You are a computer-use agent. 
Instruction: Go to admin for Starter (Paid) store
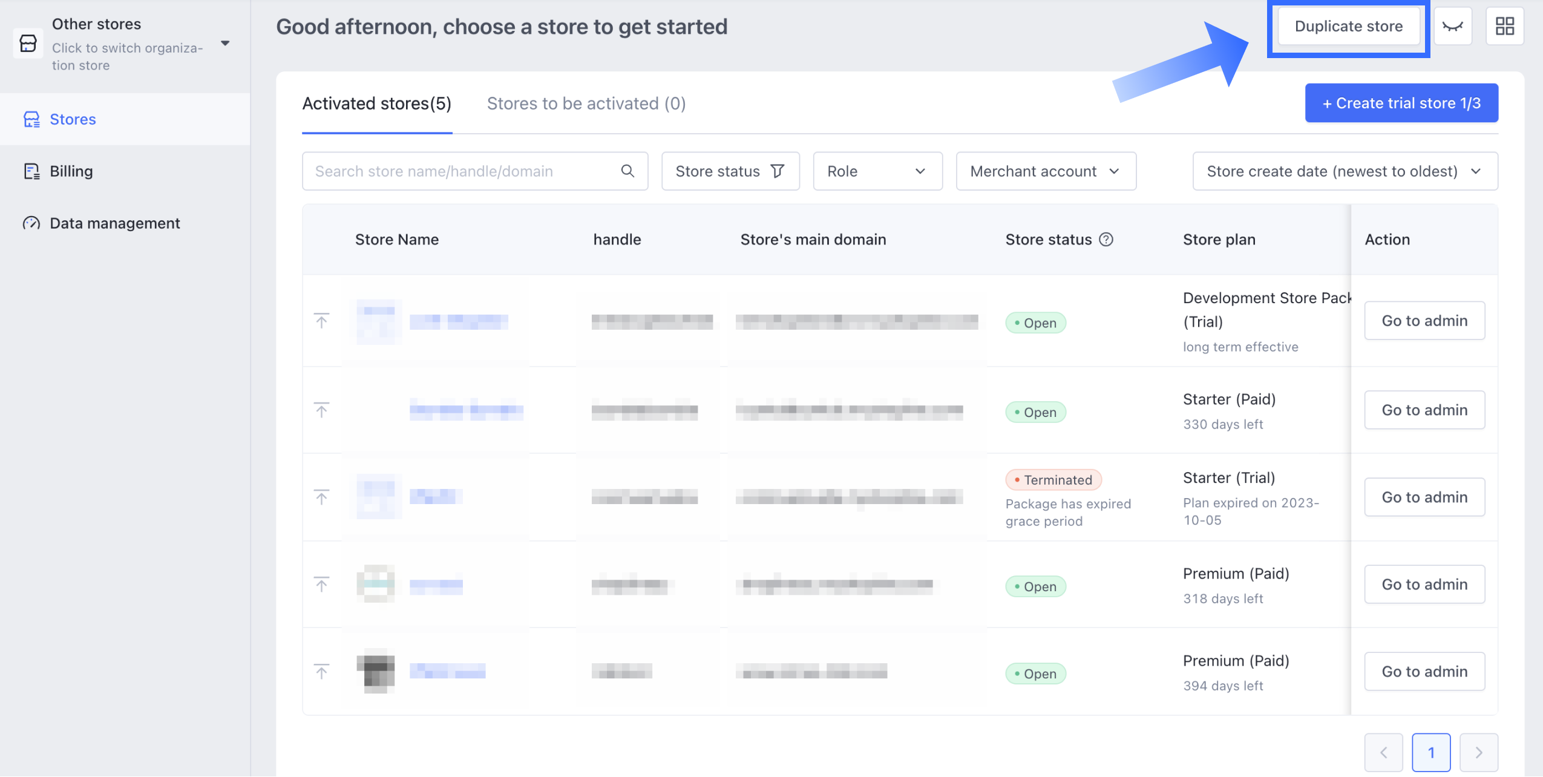[x=1424, y=410]
